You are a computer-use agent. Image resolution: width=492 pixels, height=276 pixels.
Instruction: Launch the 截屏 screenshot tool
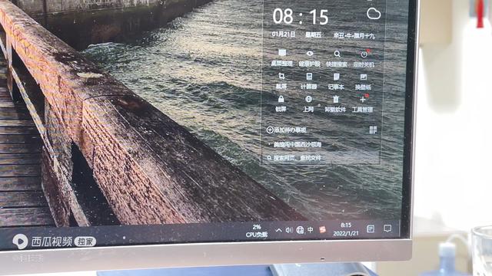coord(281,80)
